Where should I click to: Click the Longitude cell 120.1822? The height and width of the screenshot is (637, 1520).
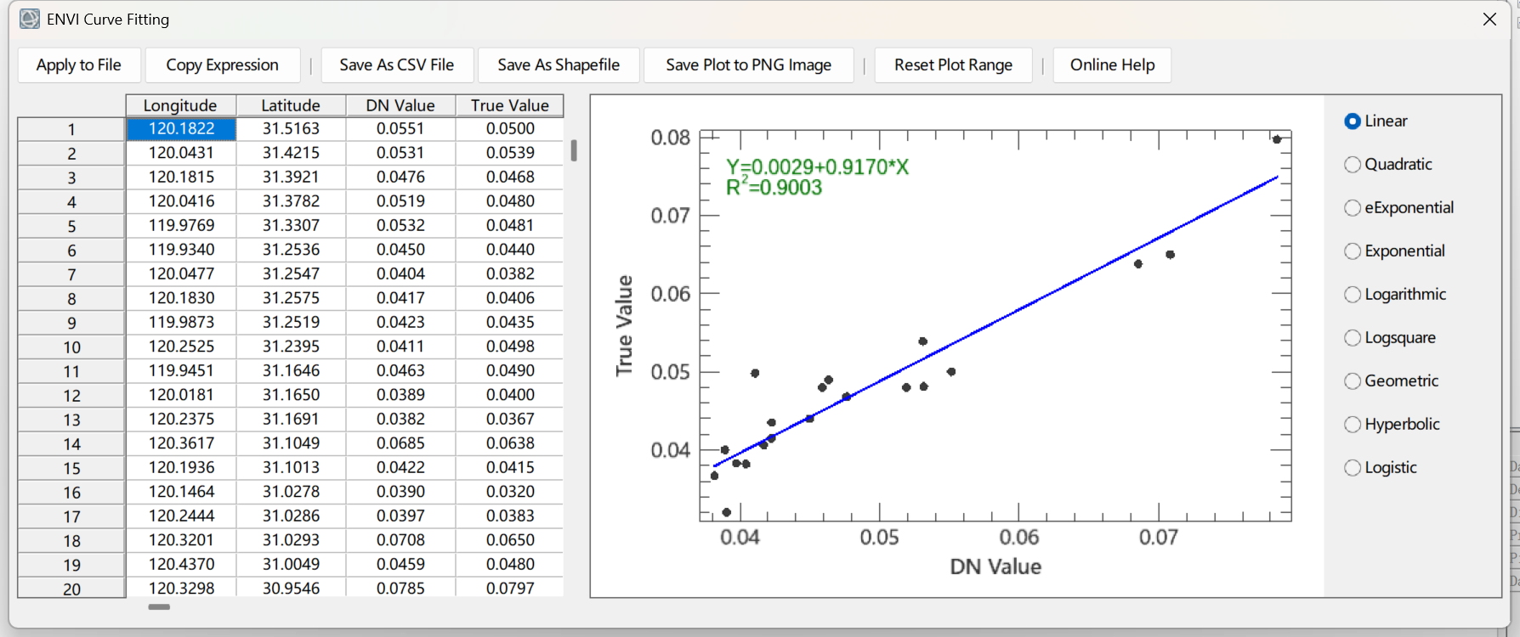coord(181,128)
